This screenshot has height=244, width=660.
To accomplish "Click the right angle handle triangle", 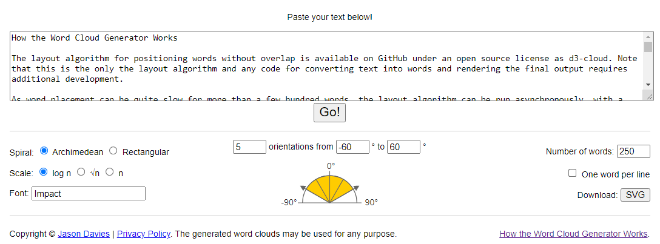I will [x=356, y=188].
